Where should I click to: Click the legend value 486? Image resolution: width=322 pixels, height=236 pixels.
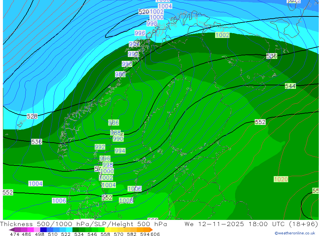(26, 234)
